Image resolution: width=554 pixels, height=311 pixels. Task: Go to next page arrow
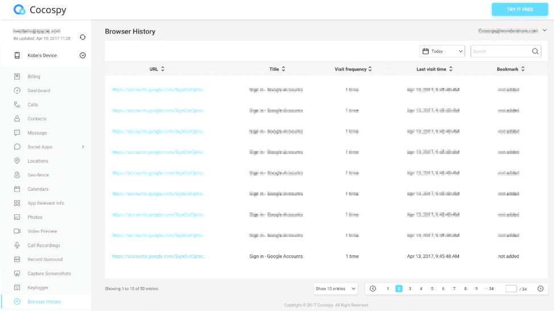pyautogui.click(x=540, y=289)
